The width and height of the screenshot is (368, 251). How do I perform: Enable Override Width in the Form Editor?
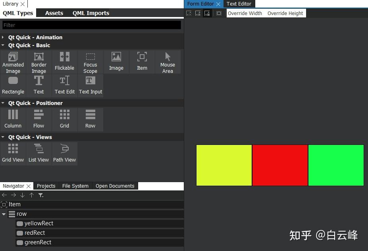(245, 13)
